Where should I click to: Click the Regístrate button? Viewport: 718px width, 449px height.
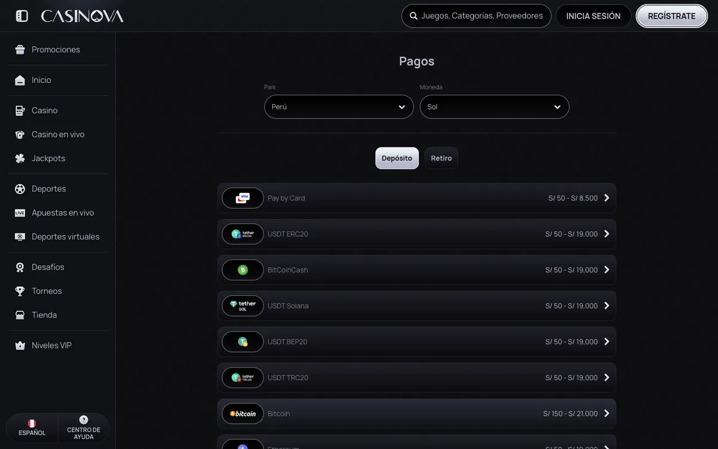[672, 16]
